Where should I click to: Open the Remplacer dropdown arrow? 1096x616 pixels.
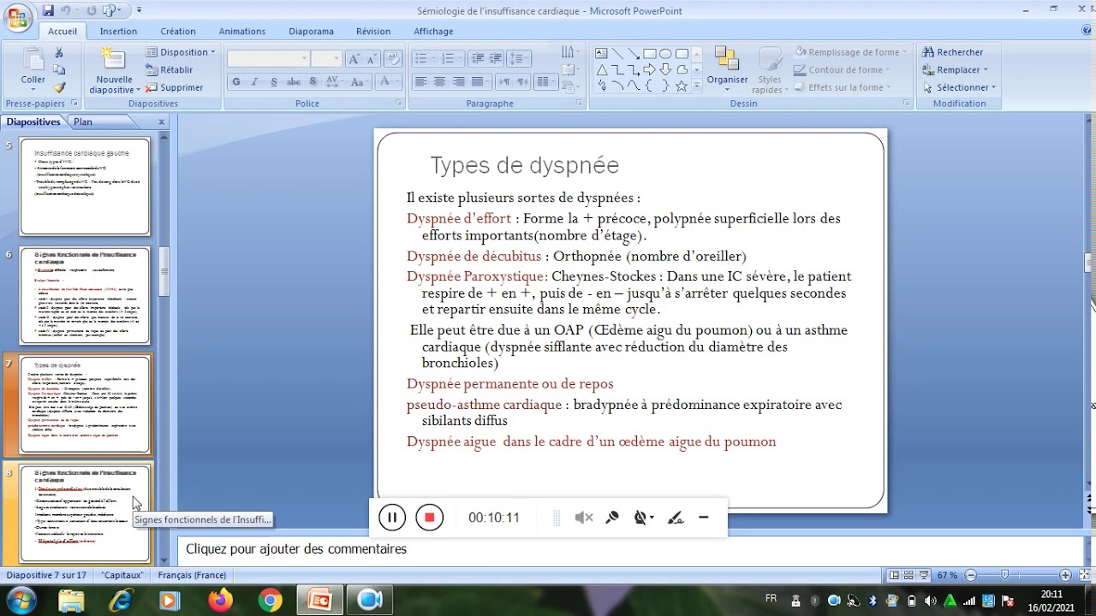click(x=985, y=70)
